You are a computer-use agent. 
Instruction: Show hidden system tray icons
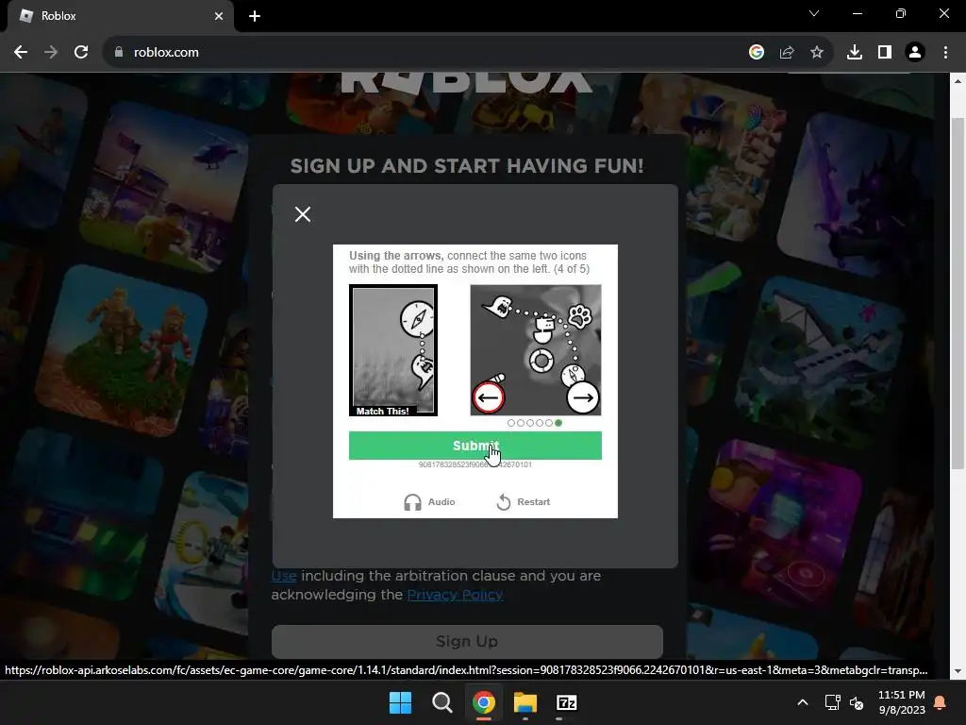click(802, 702)
